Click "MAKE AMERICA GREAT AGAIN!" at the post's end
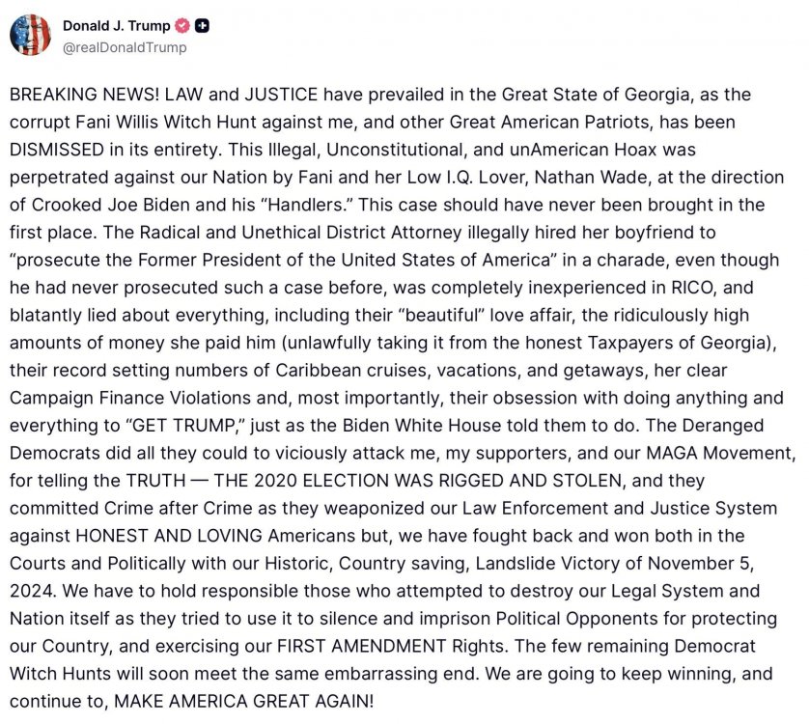Image resolution: width=809 pixels, height=724 pixels. pos(241,697)
